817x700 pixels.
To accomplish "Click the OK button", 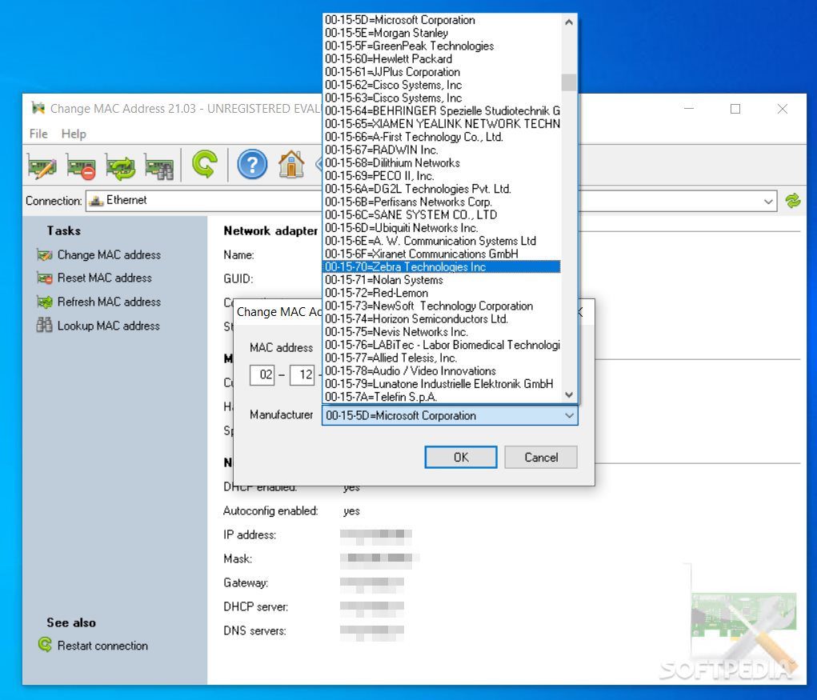I will pyautogui.click(x=460, y=457).
